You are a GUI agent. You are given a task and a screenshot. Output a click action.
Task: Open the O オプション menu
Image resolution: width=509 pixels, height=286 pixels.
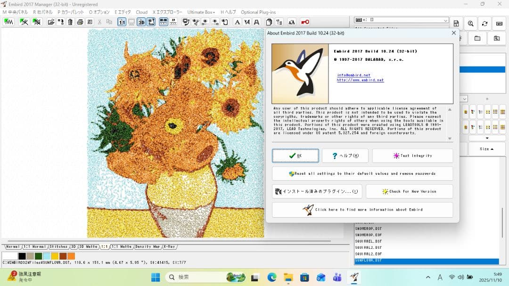tap(99, 12)
